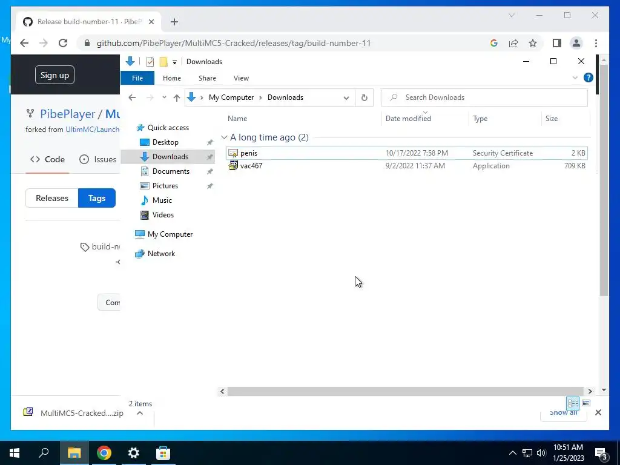Reload the GitHub page in Chrome
Image resolution: width=620 pixels, height=465 pixels.
63,43
